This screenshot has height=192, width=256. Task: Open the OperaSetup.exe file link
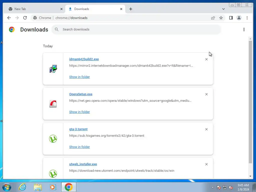pyautogui.click(x=81, y=94)
